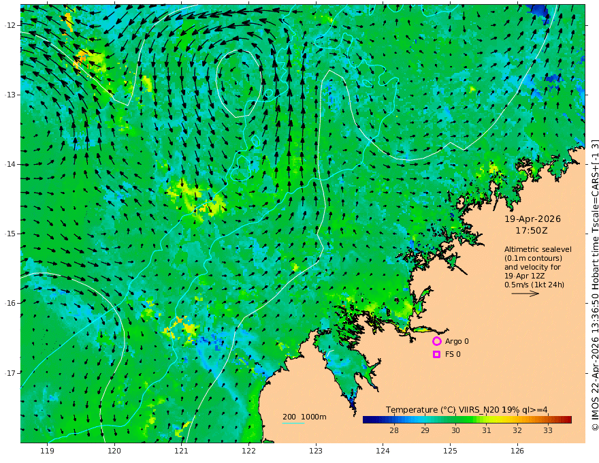Click the 17:50Z time label

point(532,231)
